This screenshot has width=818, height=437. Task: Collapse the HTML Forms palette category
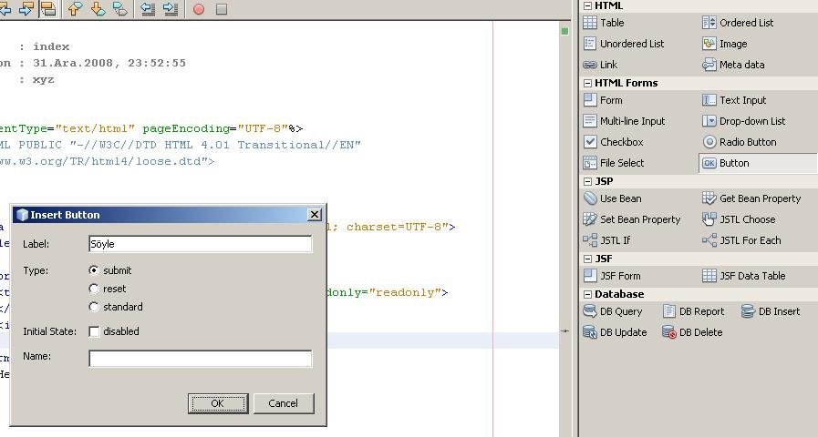coord(588,83)
